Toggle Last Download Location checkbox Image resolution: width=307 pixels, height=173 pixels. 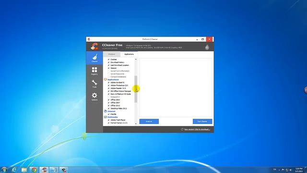pyautogui.click(x=109, y=65)
